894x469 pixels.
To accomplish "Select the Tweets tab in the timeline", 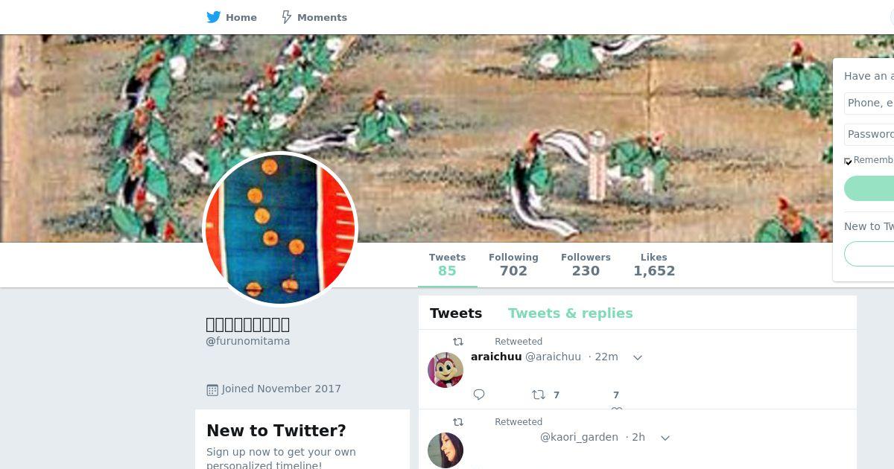I will point(456,313).
